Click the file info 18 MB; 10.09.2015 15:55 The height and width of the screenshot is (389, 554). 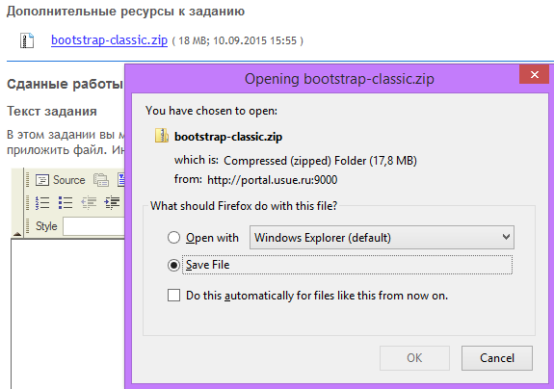(237, 41)
